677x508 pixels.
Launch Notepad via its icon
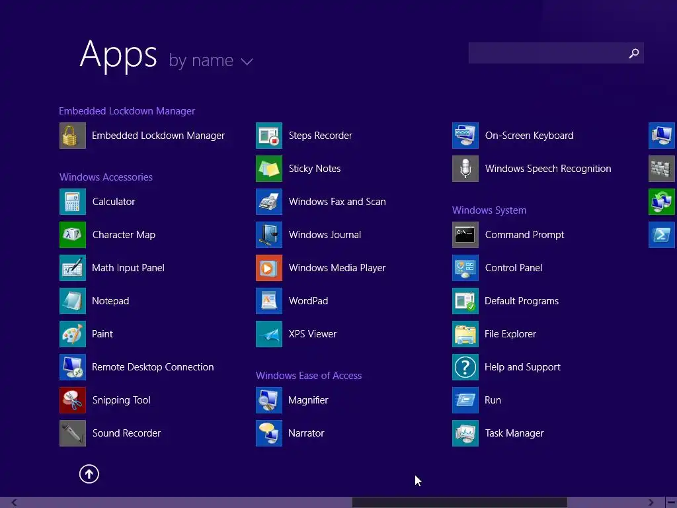click(73, 301)
